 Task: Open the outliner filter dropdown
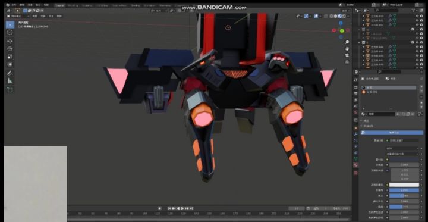click(415, 10)
